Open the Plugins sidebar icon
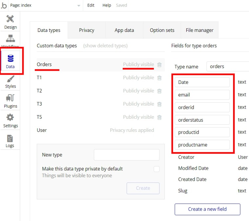The width and height of the screenshot is (249, 221). pos(10,98)
